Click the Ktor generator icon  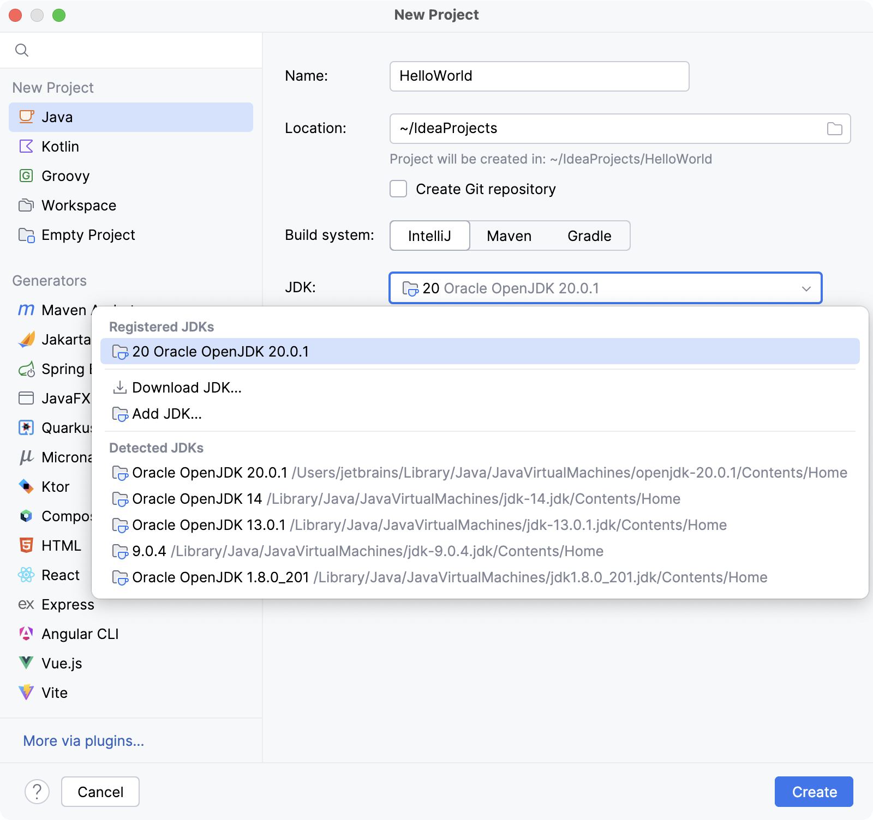(26, 486)
